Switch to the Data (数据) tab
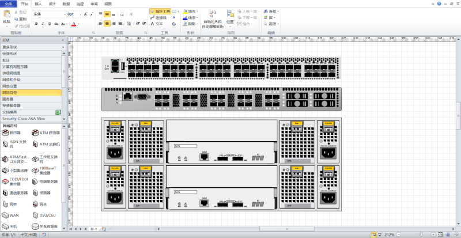This screenshot has height=238, width=461. 66,4
